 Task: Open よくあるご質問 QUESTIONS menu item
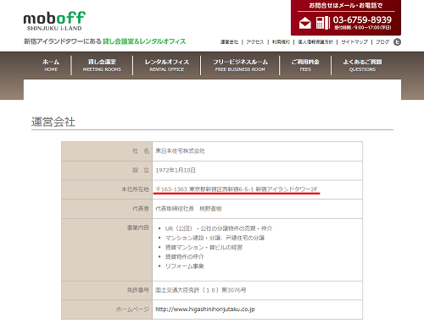[362, 65]
